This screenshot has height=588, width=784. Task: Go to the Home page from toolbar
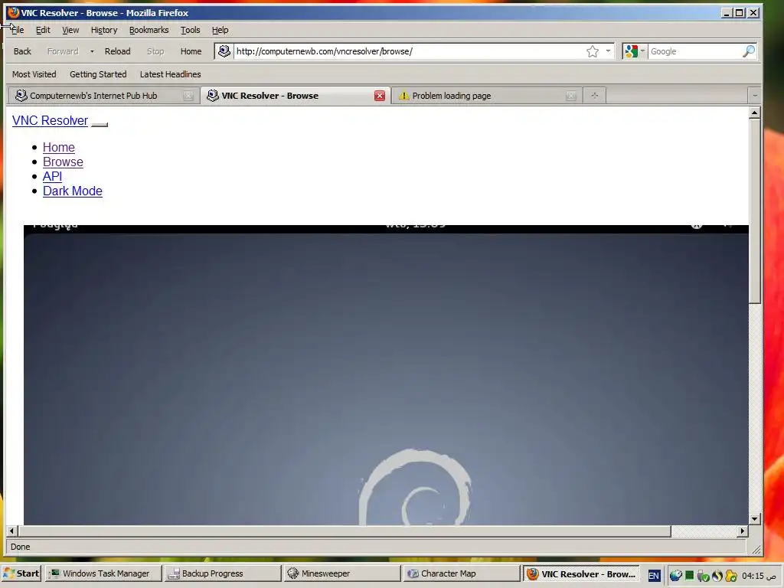(191, 51)
